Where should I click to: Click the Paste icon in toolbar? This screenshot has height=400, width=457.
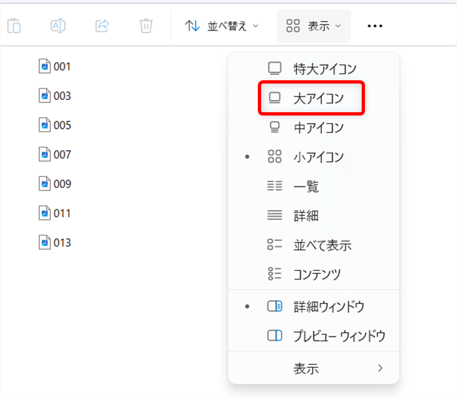(14, 26)
